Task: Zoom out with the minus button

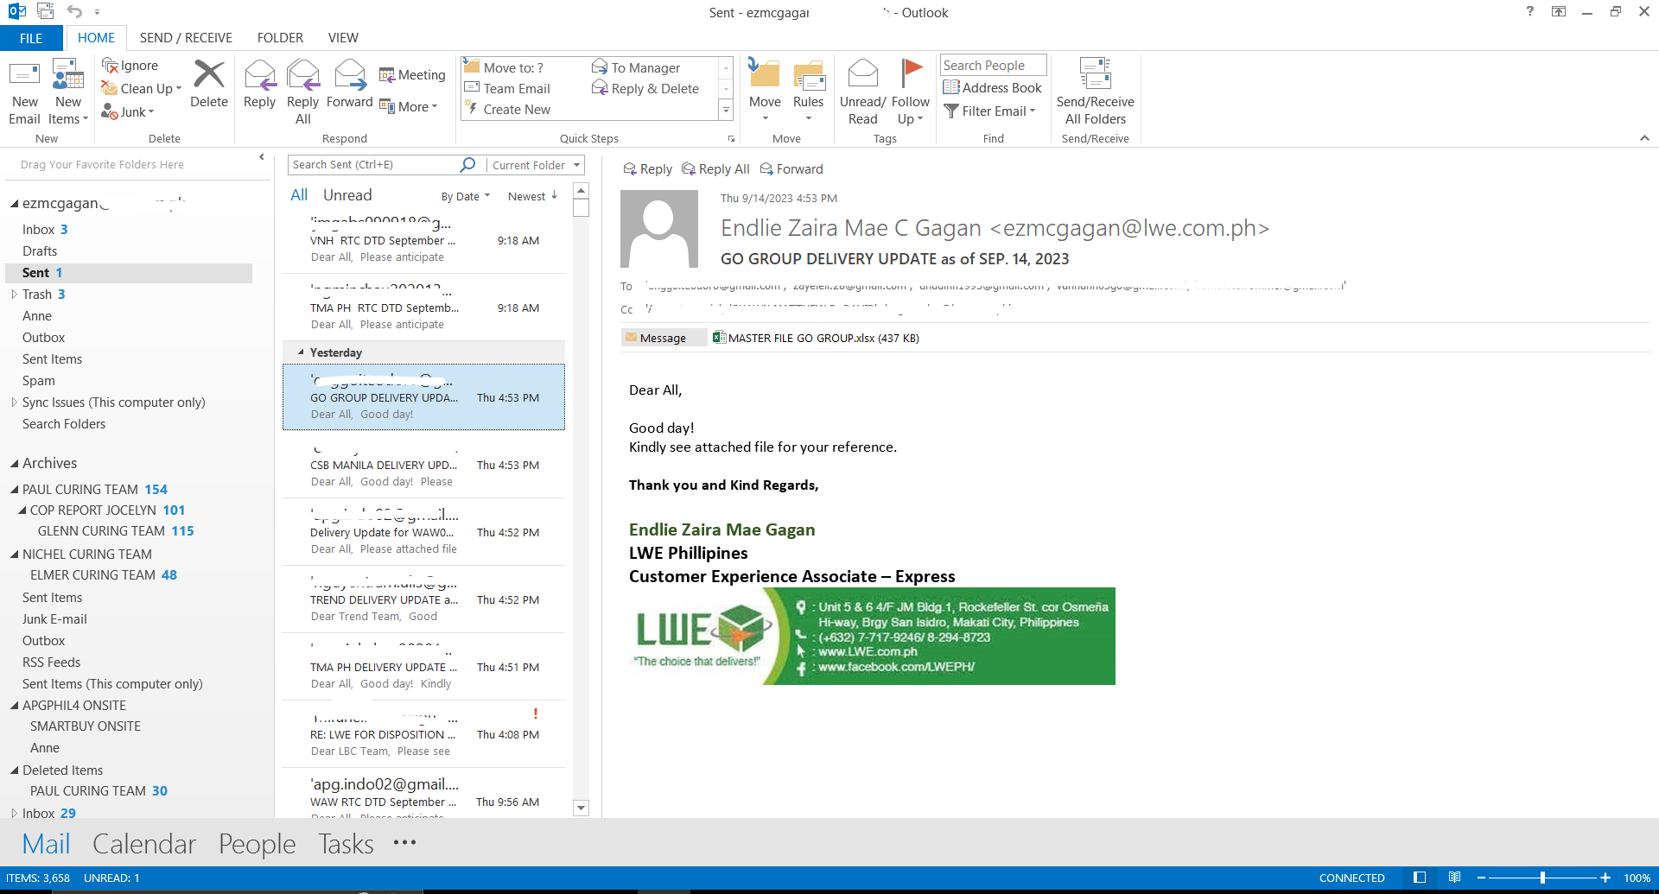Action: (x=1481, y=878)
